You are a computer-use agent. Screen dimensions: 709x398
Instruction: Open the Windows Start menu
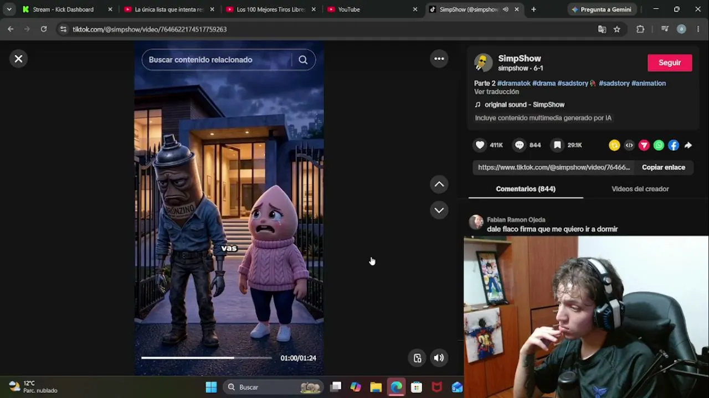point(211,387)
